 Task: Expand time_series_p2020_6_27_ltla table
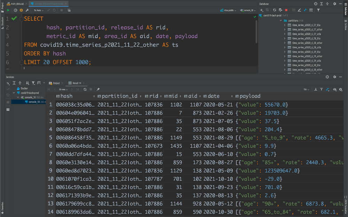pyautogui.click(x=285, y=25)
